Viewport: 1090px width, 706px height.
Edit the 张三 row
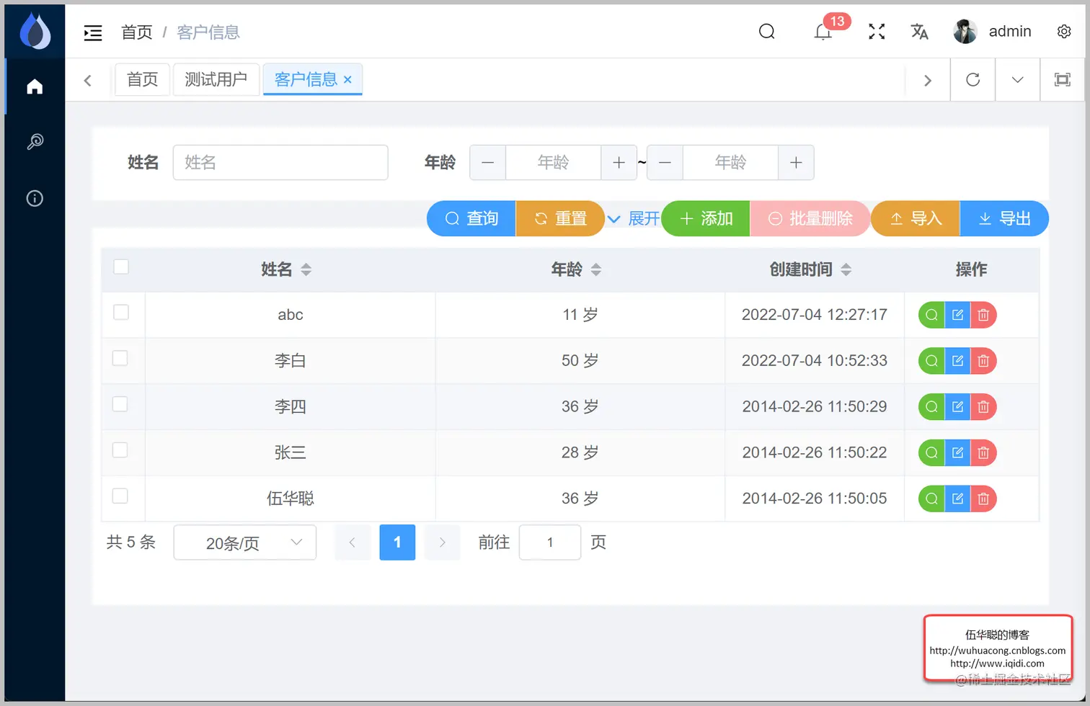click(x=957, y=453)
